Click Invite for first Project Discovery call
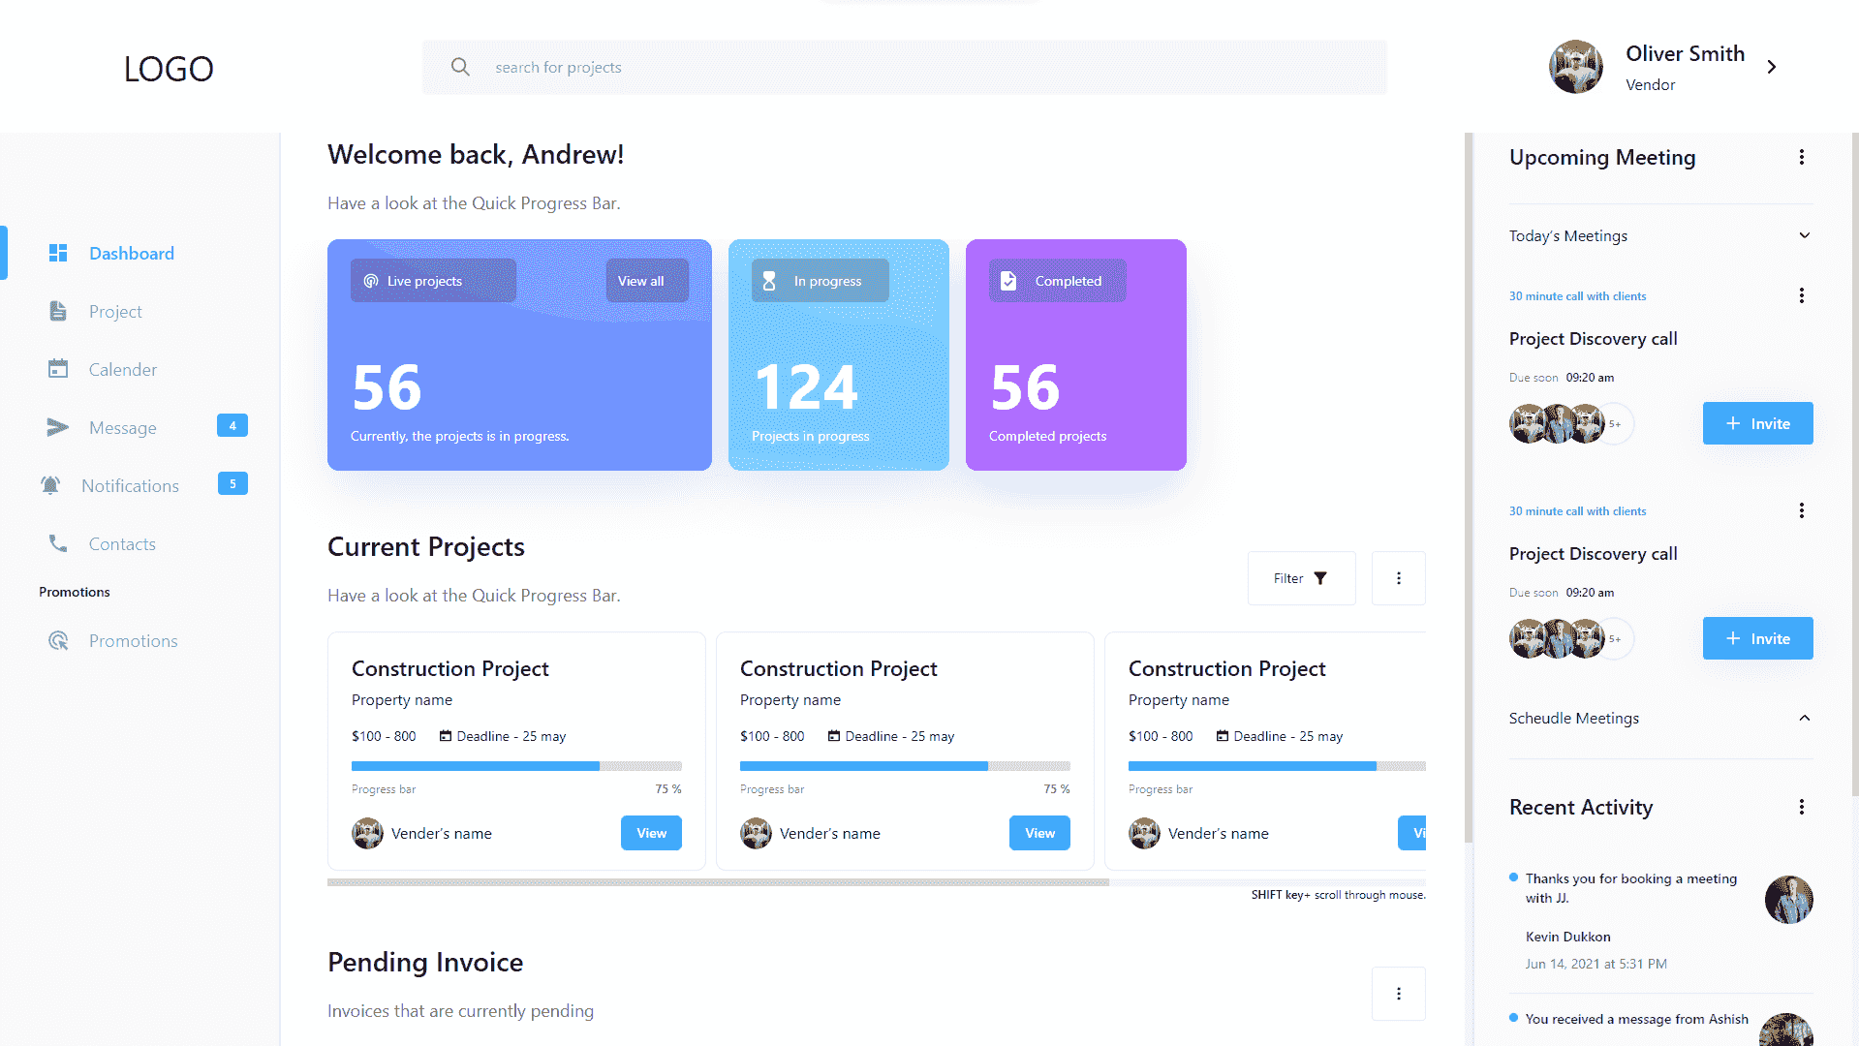 coord(1757,423)
